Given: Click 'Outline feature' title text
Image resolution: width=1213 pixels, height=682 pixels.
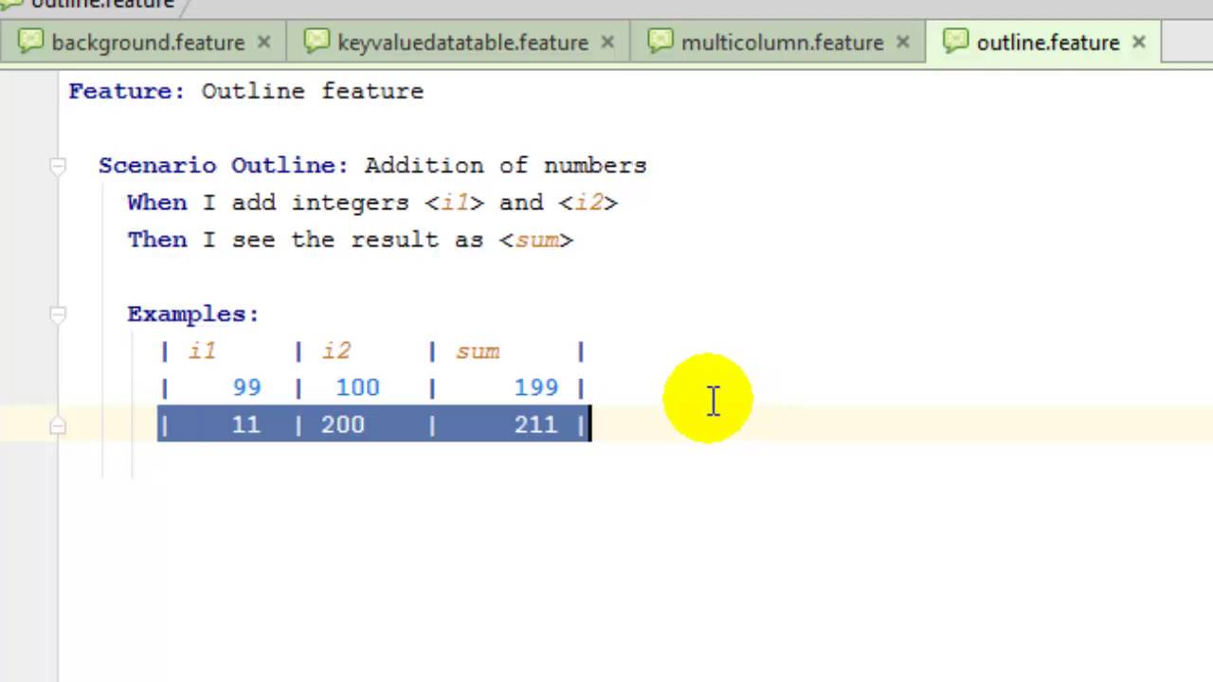Looking at the screenshot, I should (313, 91).
